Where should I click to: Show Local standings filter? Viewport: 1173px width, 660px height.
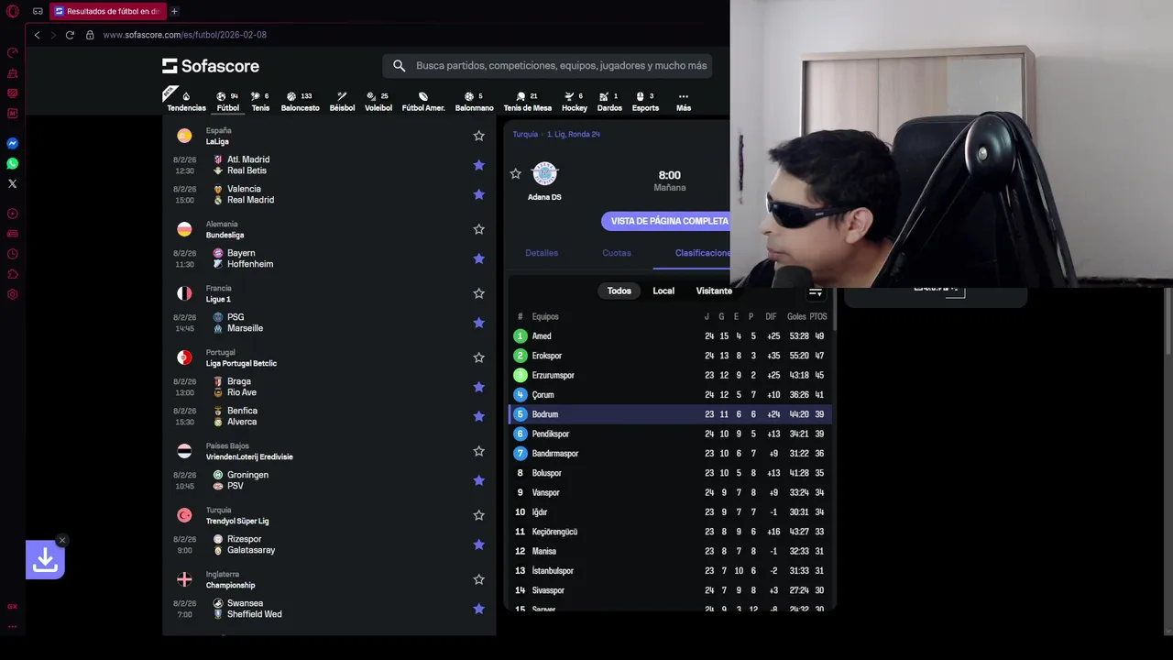[x=663, y=291]
